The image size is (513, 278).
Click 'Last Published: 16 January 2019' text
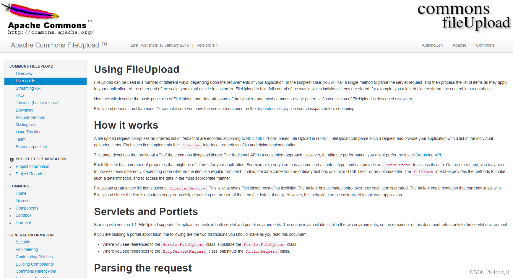click(x=160, y=45)
